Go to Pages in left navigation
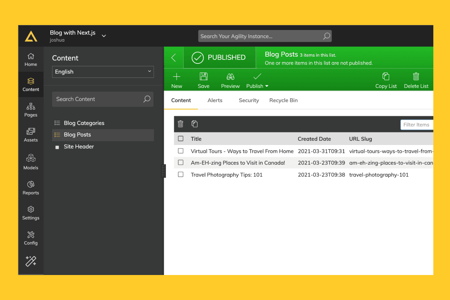450x300 pixels. point(31,110)
